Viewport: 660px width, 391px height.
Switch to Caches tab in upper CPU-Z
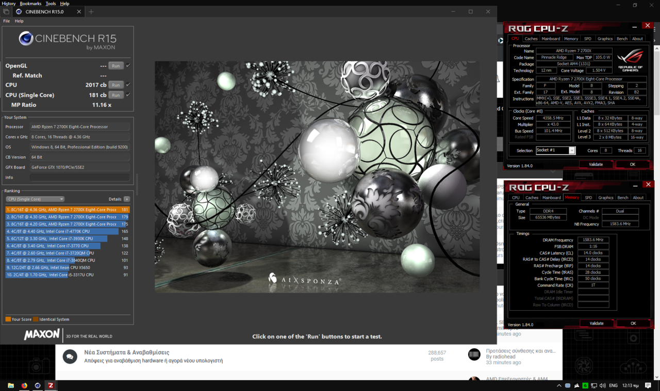pos(531,39)
